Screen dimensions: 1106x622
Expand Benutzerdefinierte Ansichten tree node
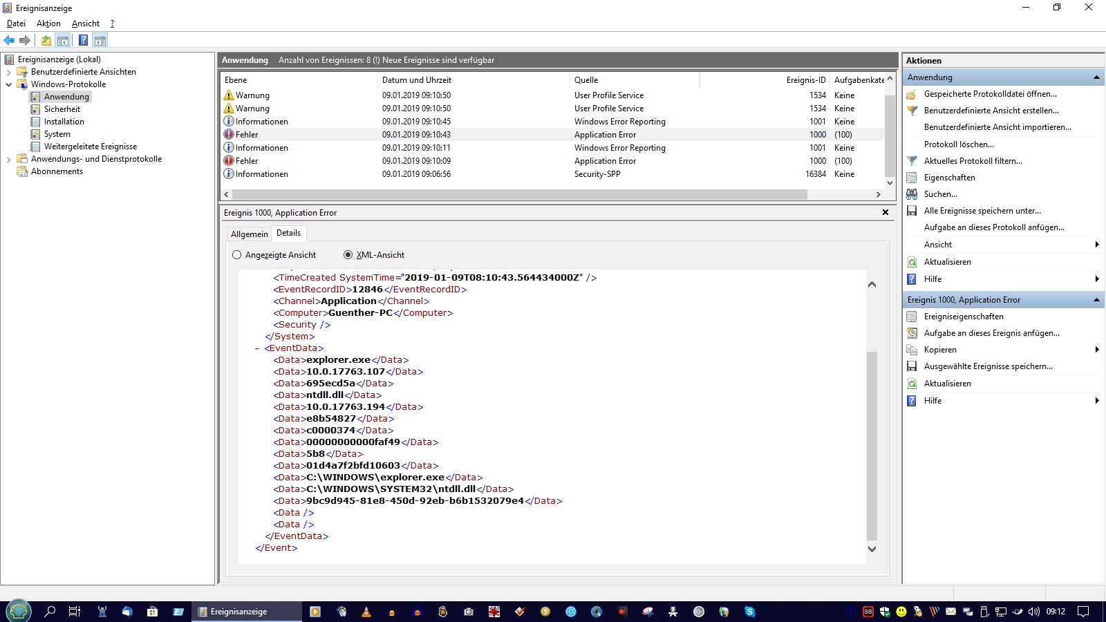(8, 72)
